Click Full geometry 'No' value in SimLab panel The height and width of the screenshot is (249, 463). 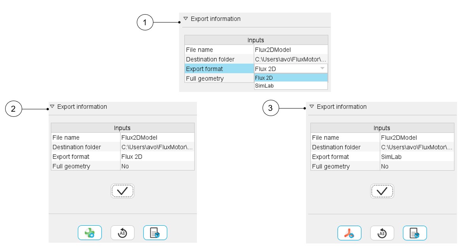point(417,166)
